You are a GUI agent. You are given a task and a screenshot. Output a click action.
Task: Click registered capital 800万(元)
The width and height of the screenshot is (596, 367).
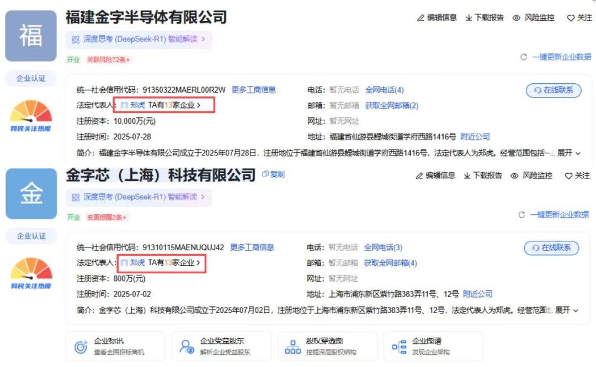click(x=130, y=279)
